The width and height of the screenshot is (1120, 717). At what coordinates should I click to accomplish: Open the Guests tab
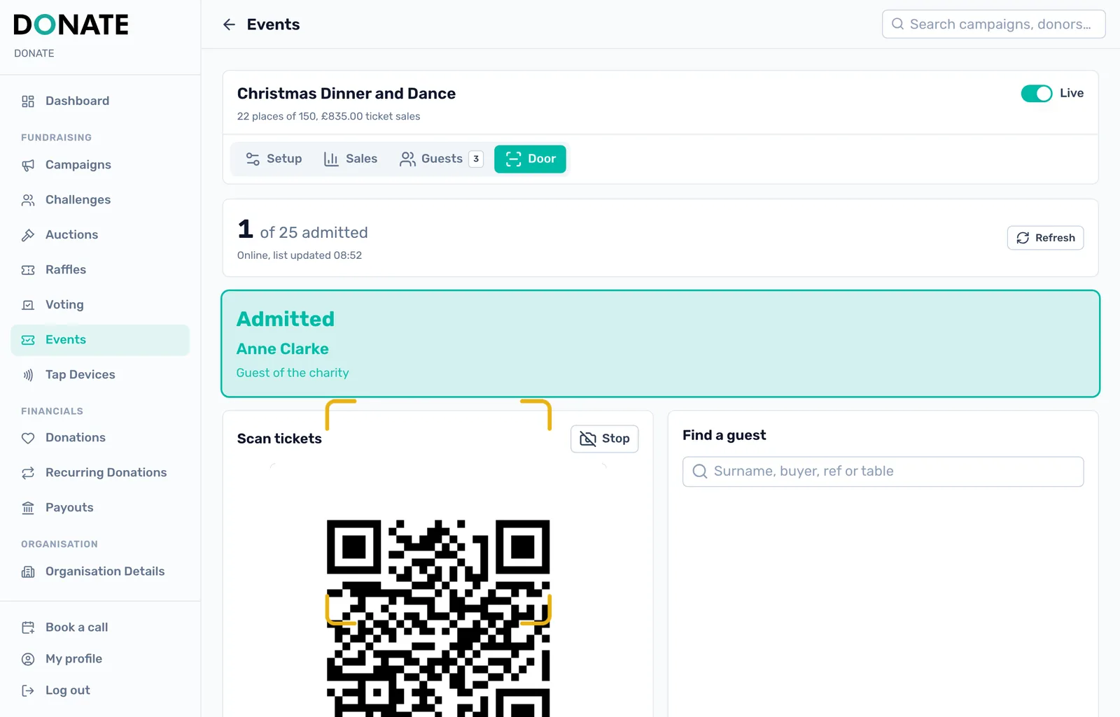[x=441, y=159]
